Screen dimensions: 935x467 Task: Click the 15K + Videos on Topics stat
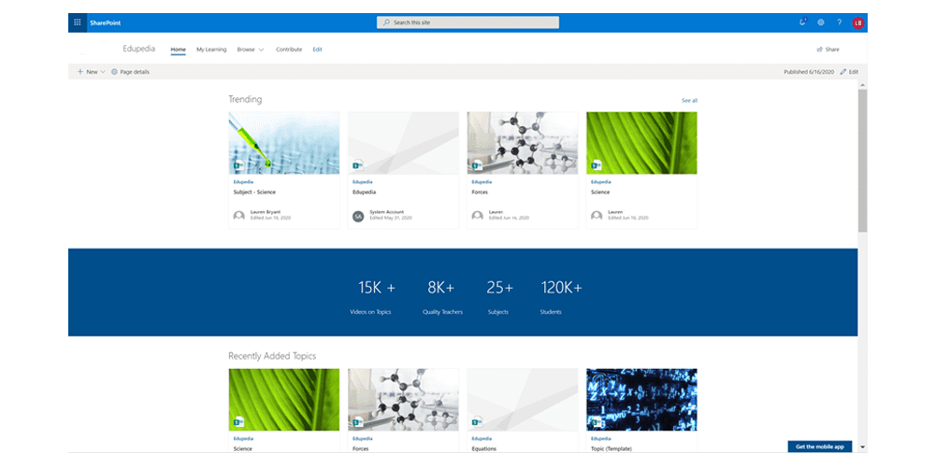(x=373, y=297)
